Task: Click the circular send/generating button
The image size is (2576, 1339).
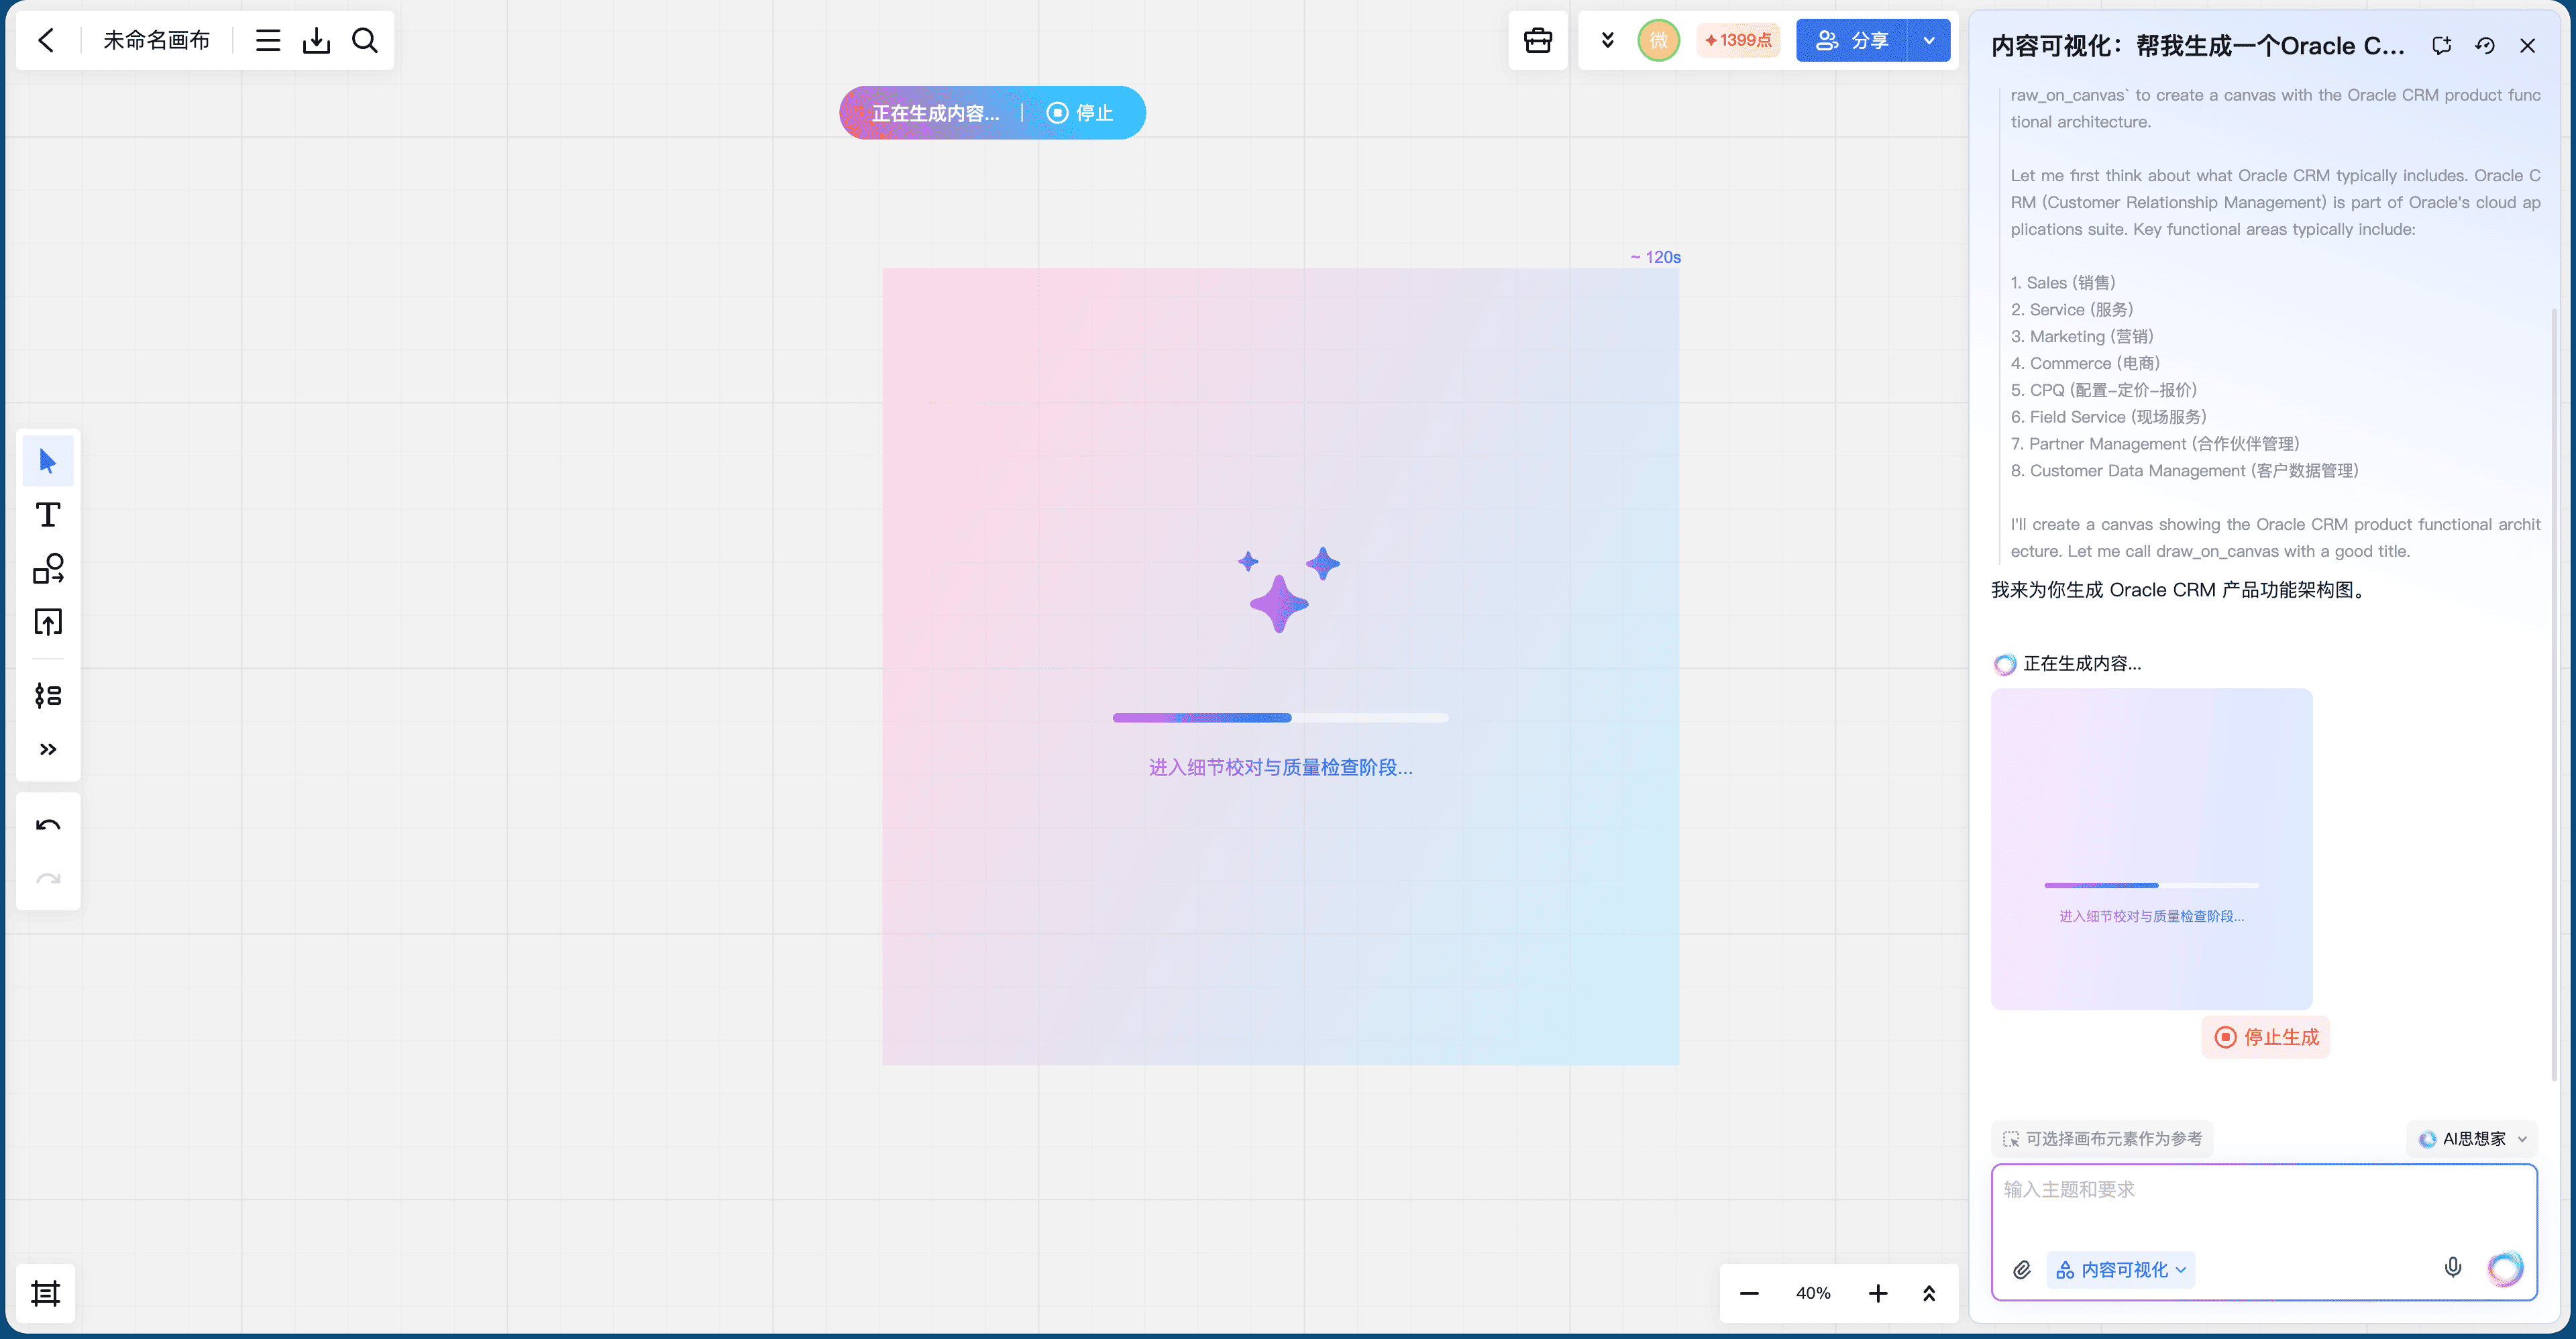Action: [x=2505, y=1268]
